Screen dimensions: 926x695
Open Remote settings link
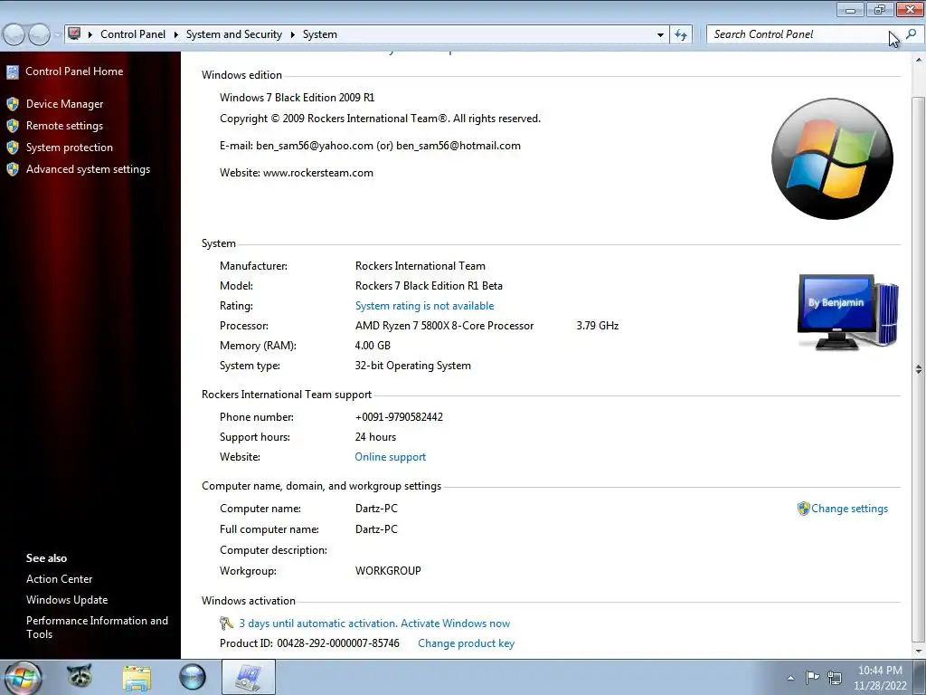[64, 126]
